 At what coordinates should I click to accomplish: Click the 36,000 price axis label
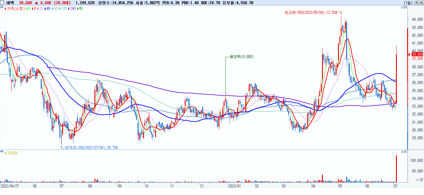pyautogui.click(x=417, y=83)
